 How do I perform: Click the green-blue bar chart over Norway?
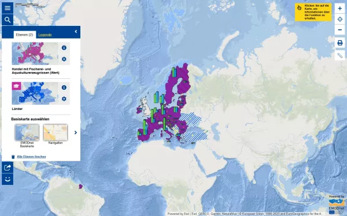174,73
